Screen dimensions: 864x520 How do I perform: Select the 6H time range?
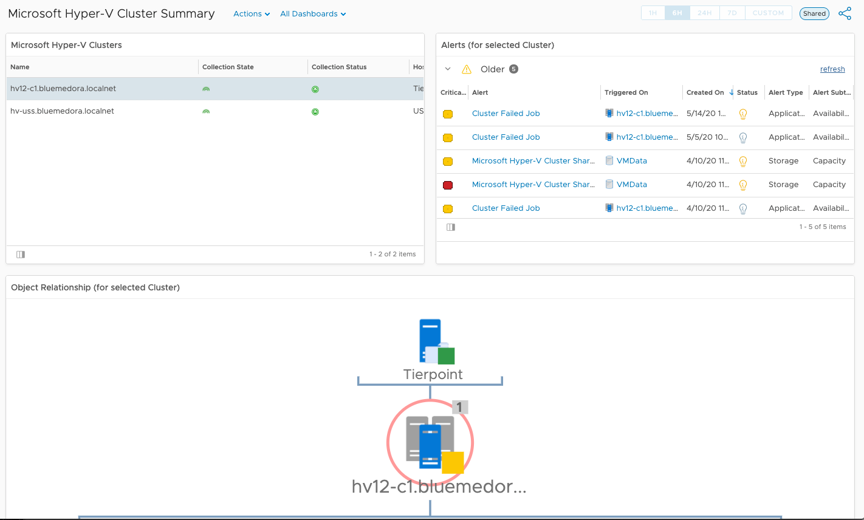coord(677,13)
